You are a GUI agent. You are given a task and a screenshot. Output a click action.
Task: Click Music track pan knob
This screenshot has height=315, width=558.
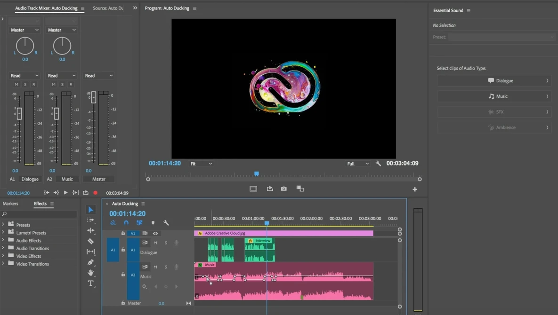(x=62, y=46)
